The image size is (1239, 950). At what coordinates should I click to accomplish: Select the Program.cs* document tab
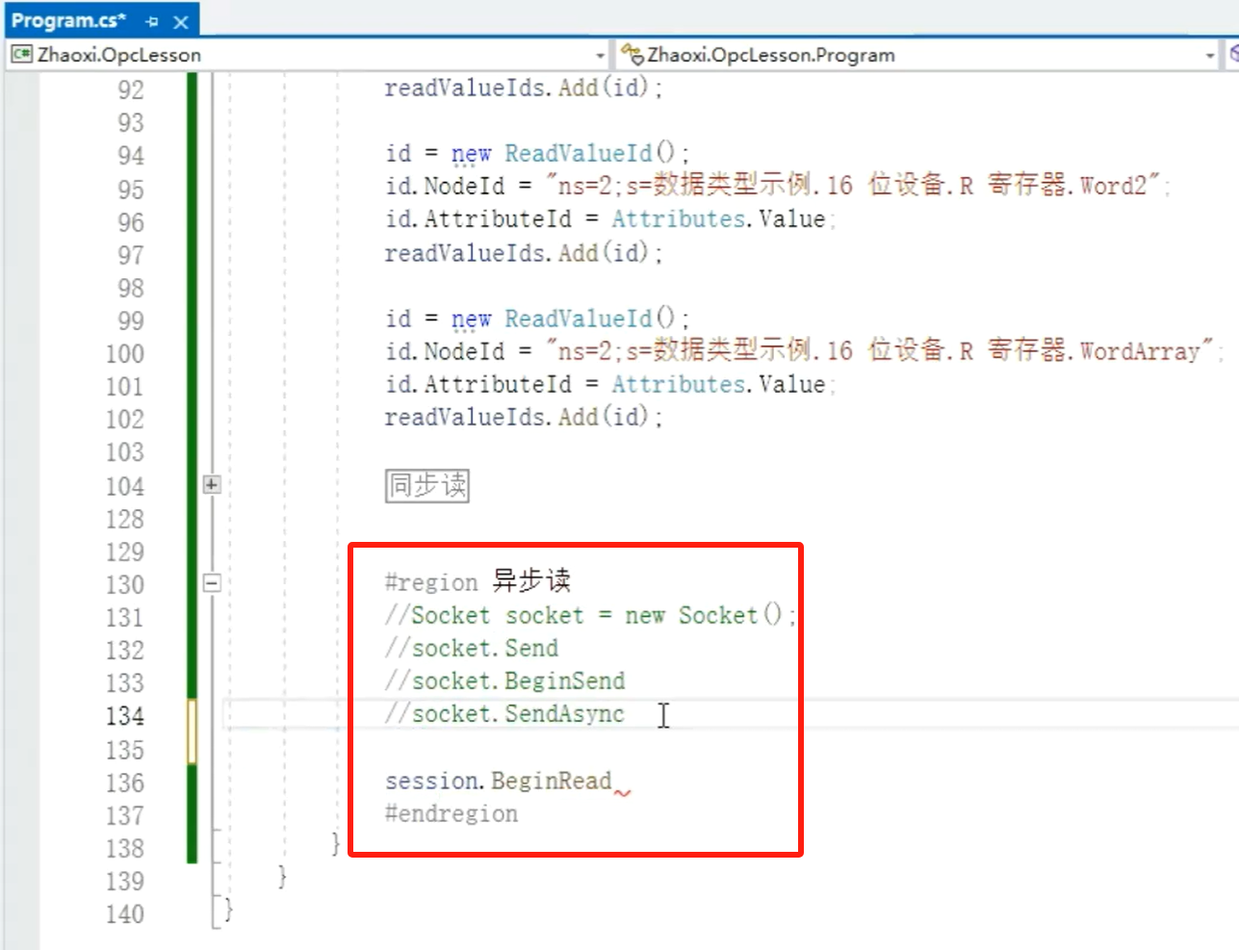(x=67, y=20)
